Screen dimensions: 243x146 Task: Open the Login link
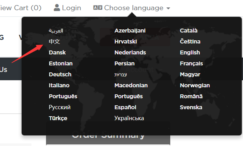pyautogui.click(x=72, y=8)
